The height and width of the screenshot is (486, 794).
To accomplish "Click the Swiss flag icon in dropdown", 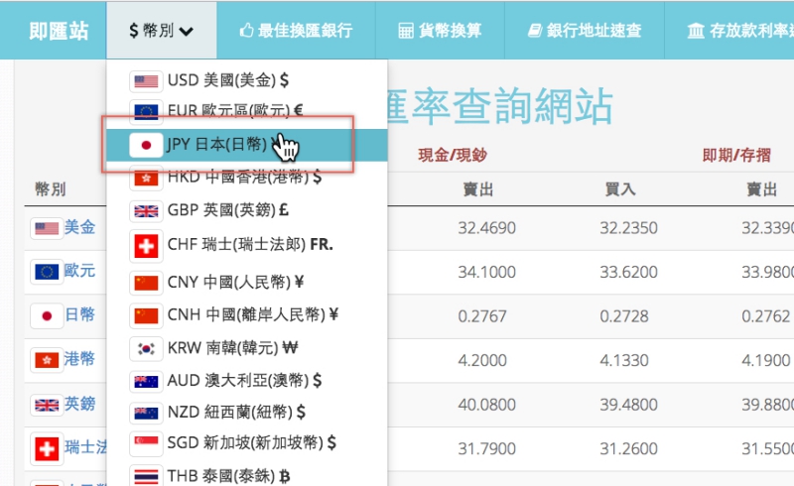I will point(146,246).
